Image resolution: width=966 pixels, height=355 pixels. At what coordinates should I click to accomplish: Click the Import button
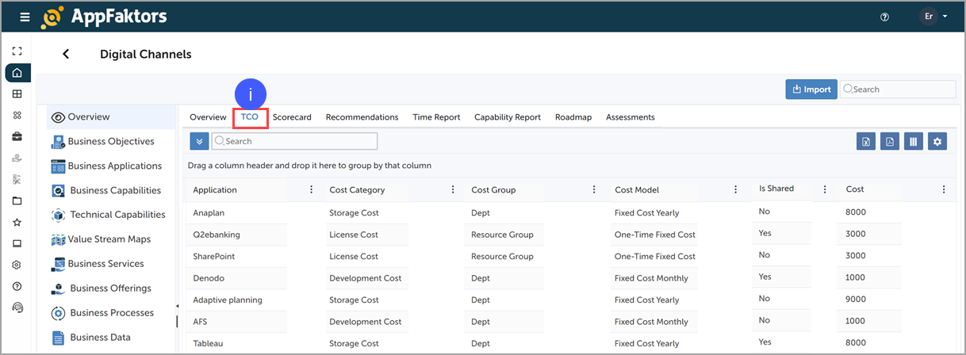click(x=810, y=90)
